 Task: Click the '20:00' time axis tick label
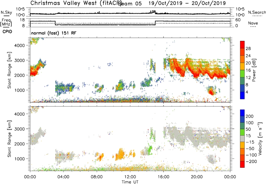(x=197, y=177)
